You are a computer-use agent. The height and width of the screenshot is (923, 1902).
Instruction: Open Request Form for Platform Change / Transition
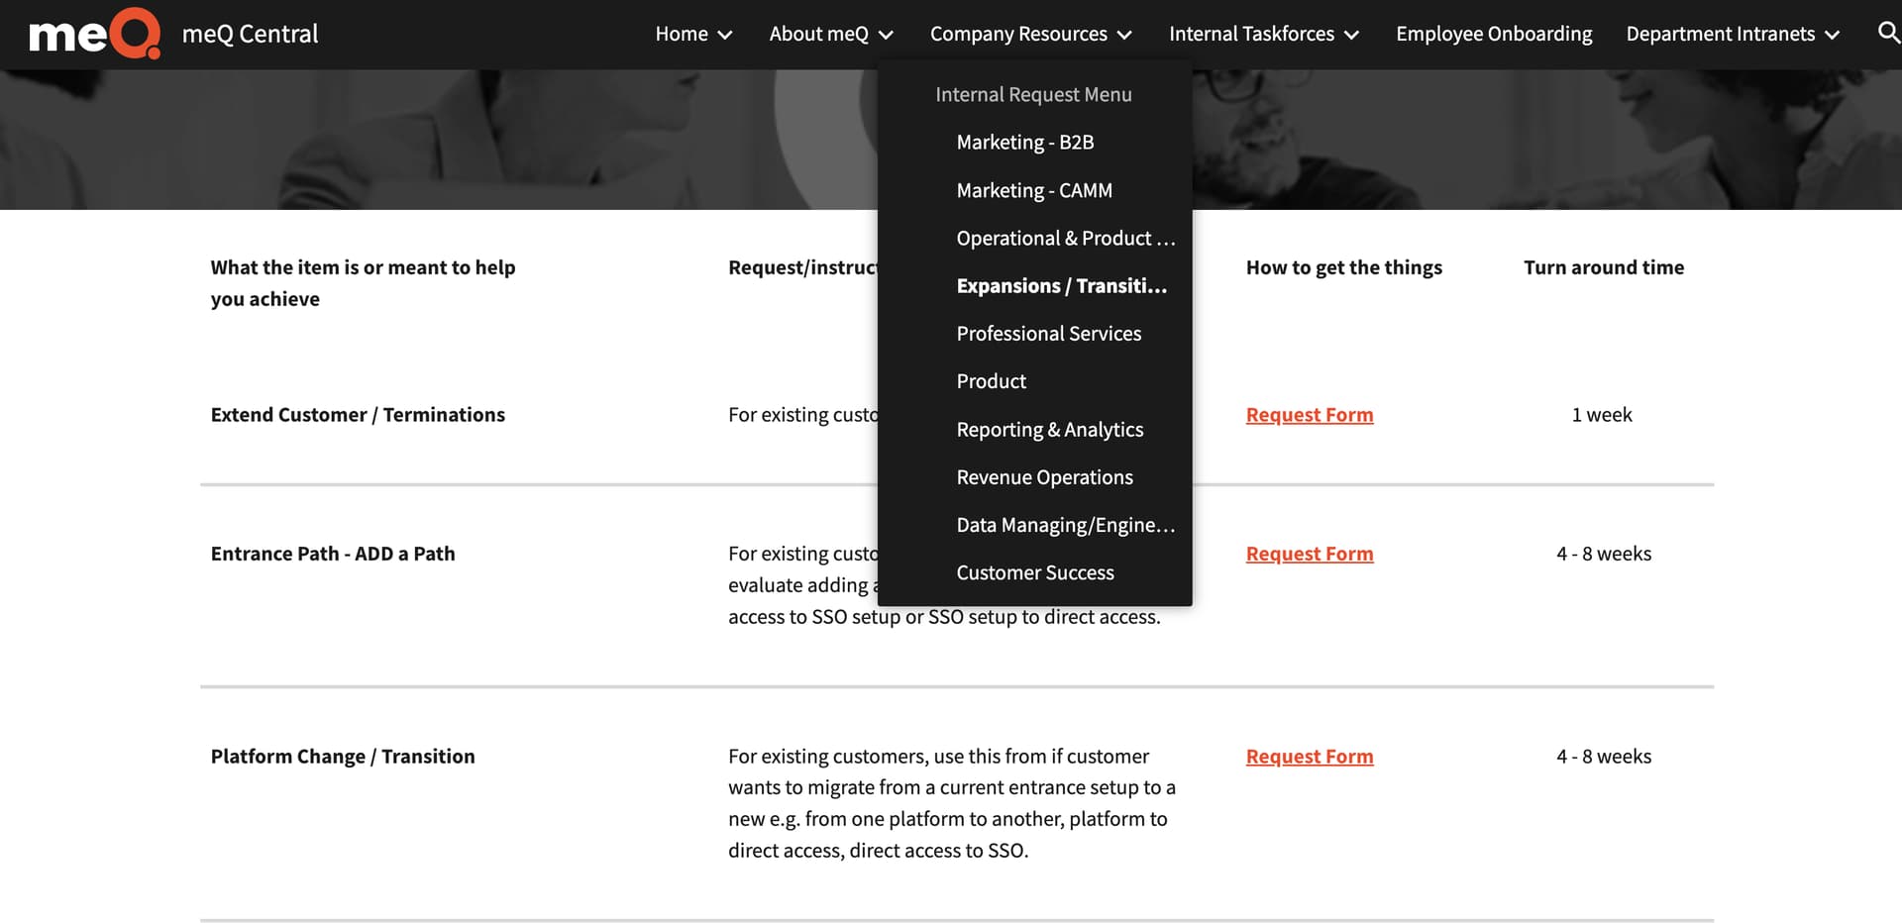point(1310,757)
